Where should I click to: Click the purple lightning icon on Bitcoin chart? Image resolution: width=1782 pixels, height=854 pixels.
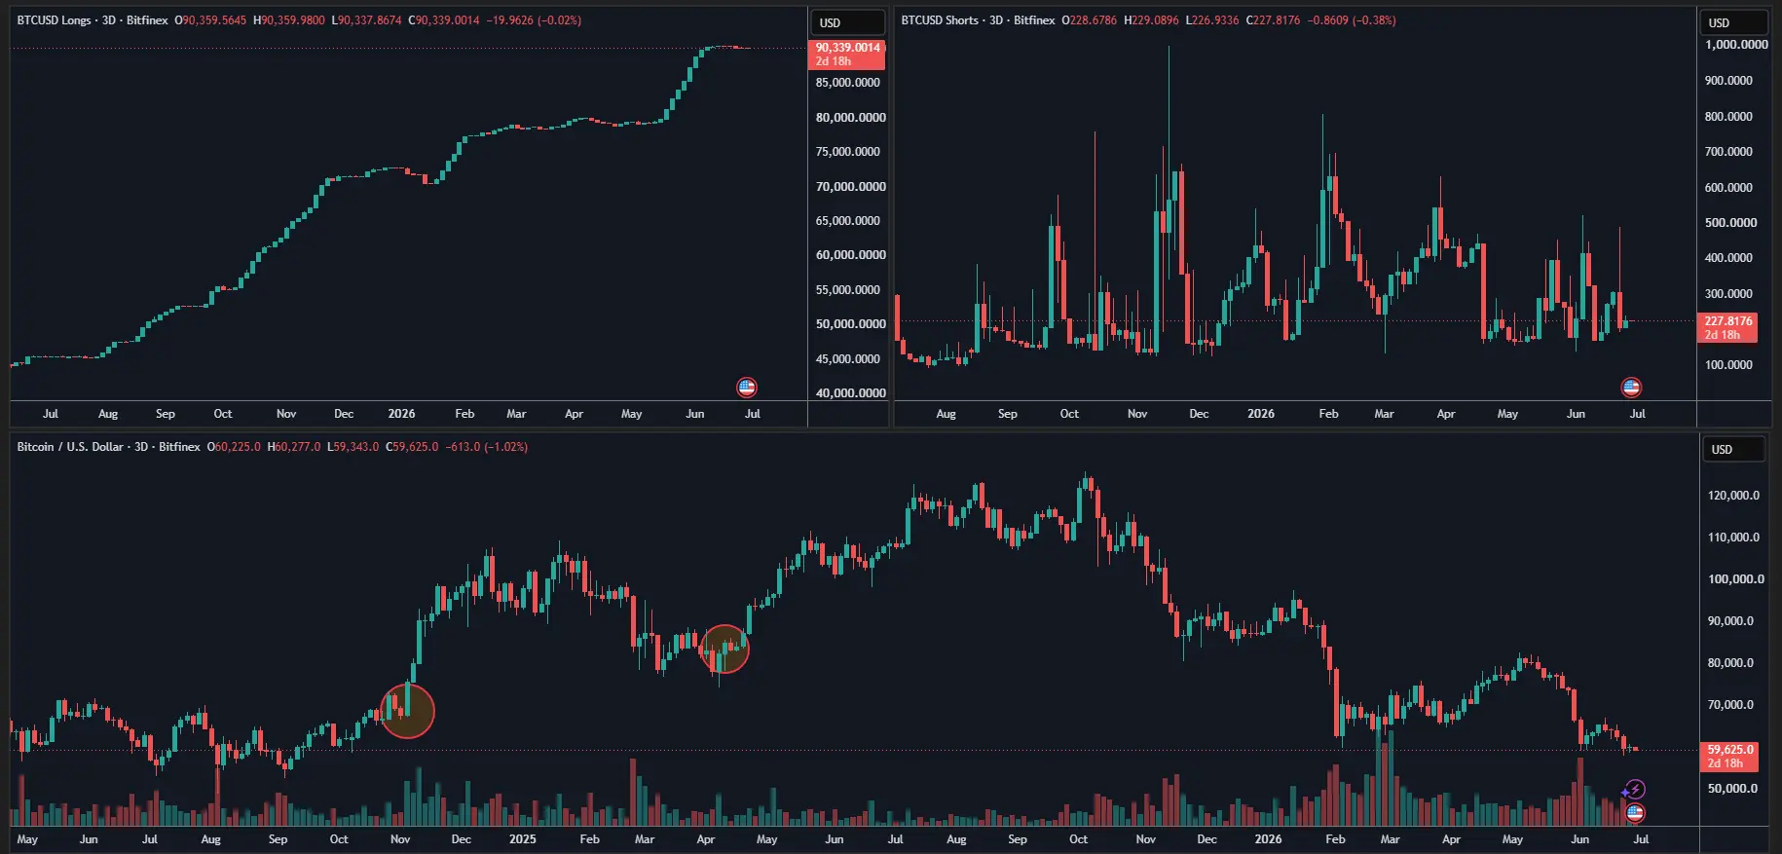(1635, 790)
